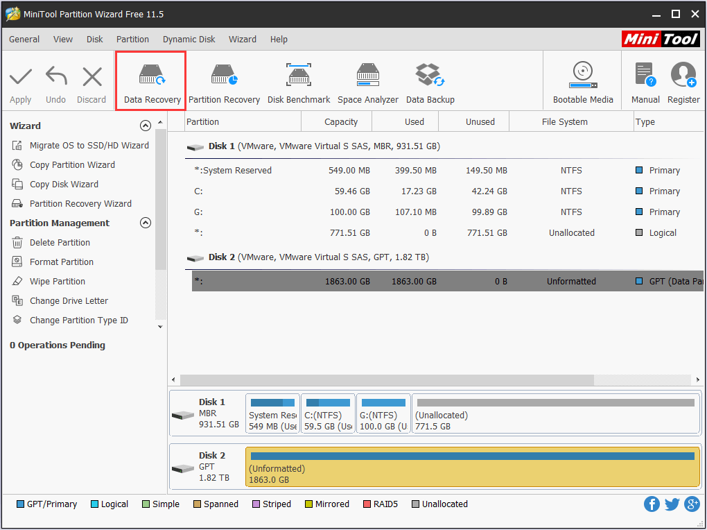
Task: Select the C: partition row
Action: click(447, 191)
